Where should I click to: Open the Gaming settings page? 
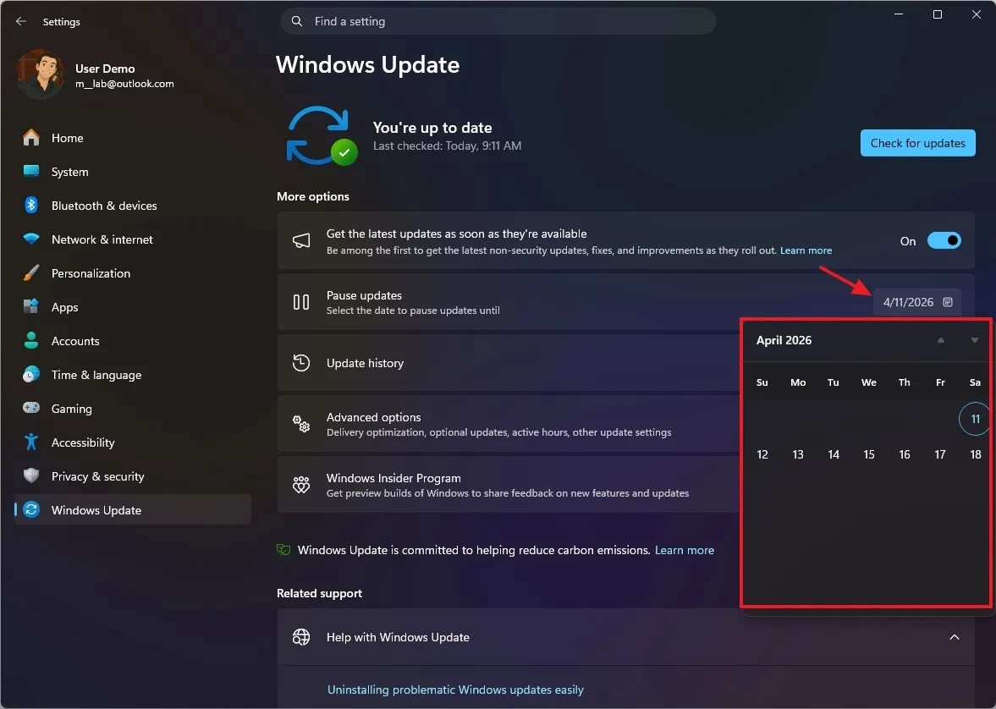click(134, 409)
